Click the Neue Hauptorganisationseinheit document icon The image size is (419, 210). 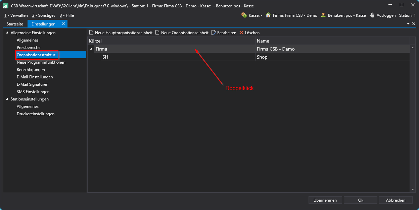coord(91,32)
